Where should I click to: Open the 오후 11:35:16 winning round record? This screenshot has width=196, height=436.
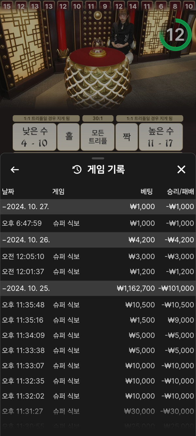pyautogui.click(x=98, y=320)
